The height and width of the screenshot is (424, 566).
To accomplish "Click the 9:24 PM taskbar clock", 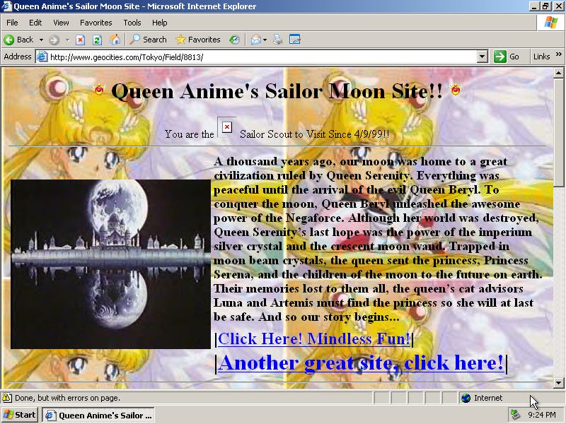I will click(x=542, y=416).
